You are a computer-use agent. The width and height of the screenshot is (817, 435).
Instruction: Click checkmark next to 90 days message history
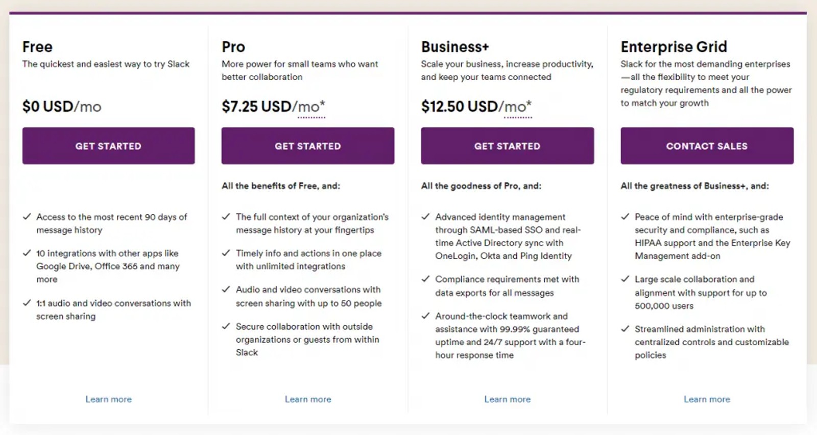(27, 216)
